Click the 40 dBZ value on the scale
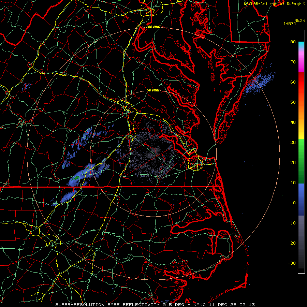This screenshot has width=307, height=307. (293, 122)
